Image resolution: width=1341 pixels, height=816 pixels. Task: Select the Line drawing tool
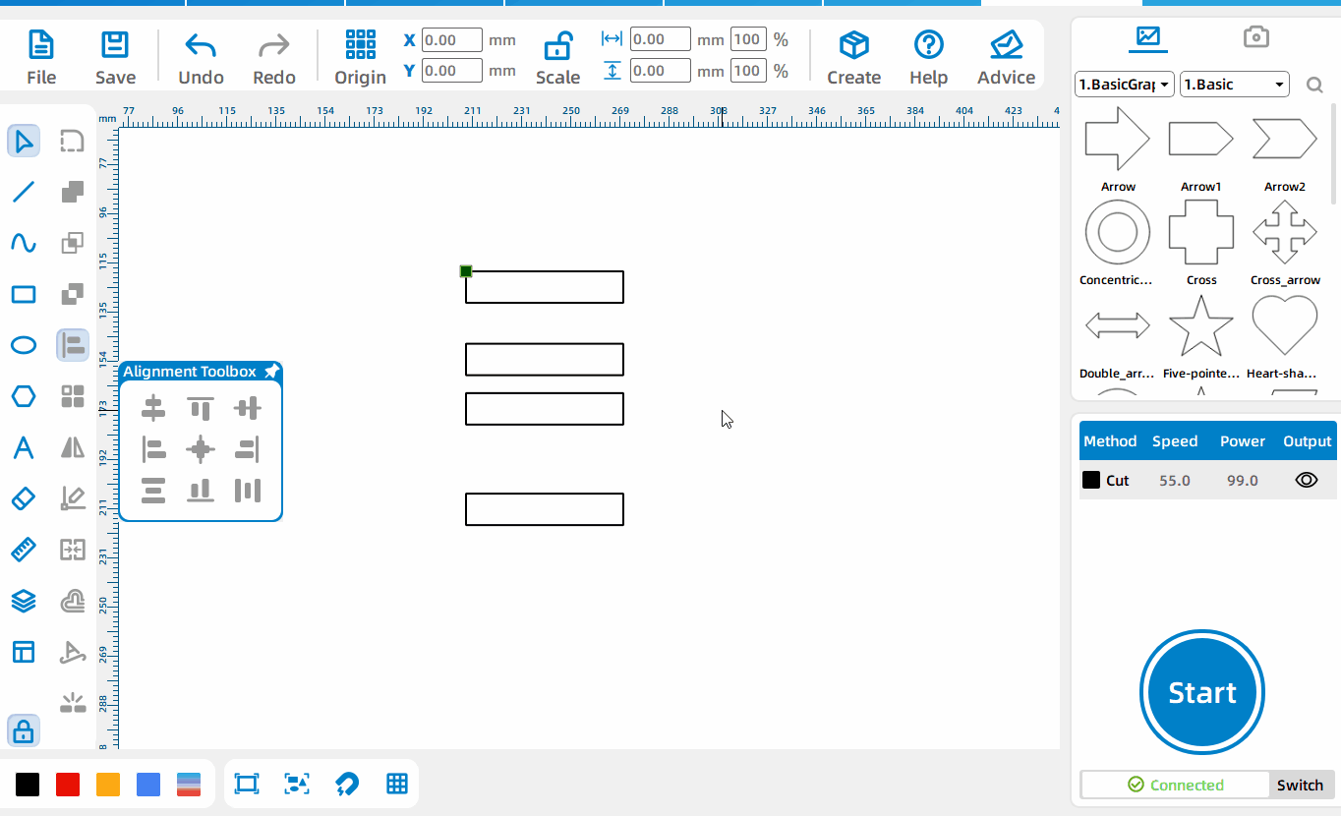24,192
